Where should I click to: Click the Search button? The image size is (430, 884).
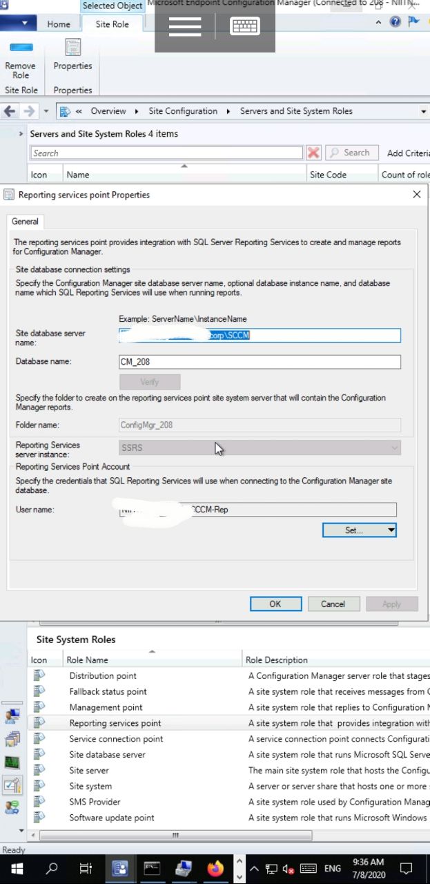[351, 153]
